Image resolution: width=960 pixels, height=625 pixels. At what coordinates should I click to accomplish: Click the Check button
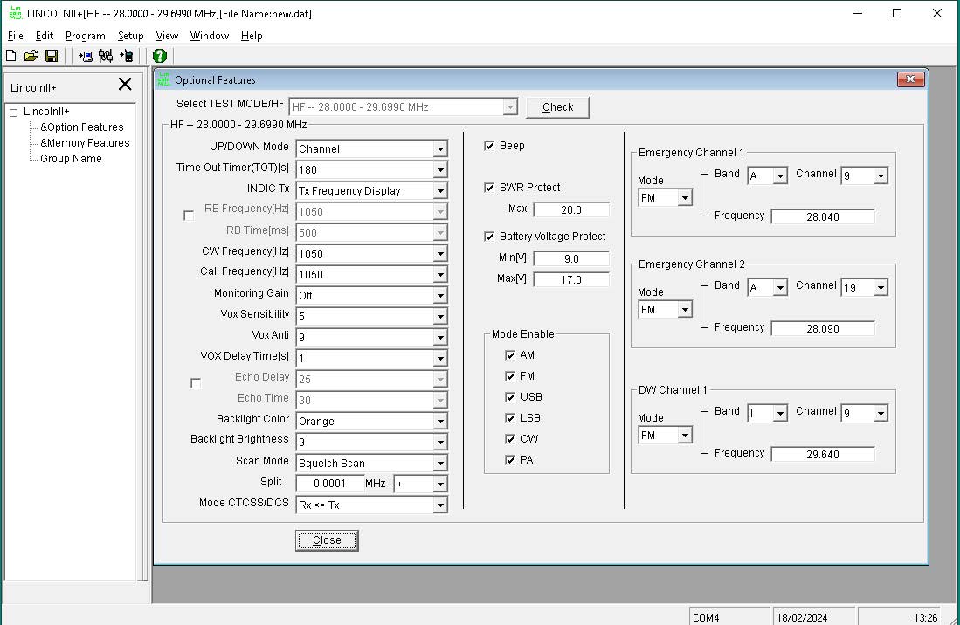(558, 107)
